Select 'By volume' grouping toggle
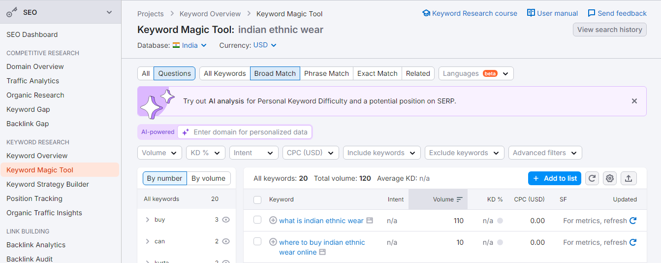 209,178
